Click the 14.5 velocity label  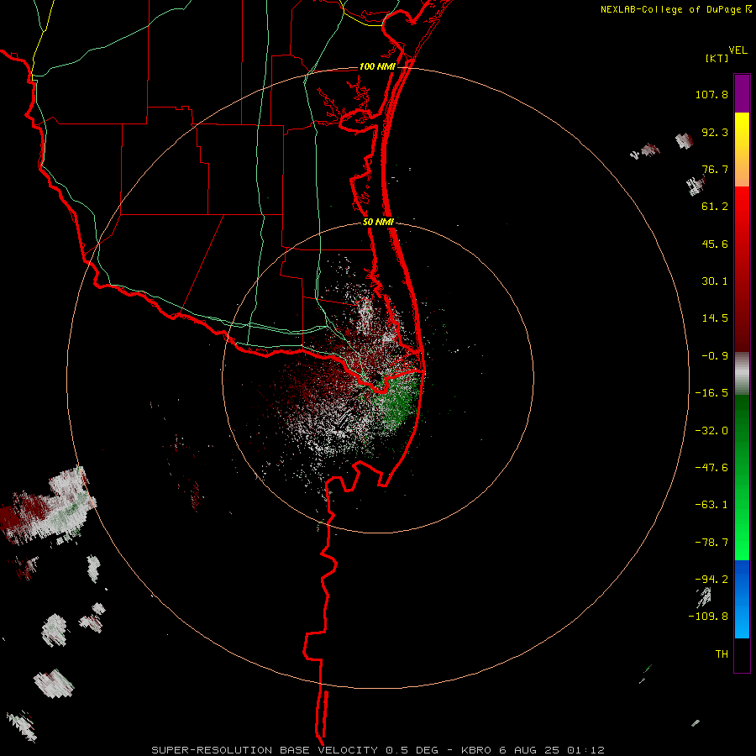pos(715,318)
